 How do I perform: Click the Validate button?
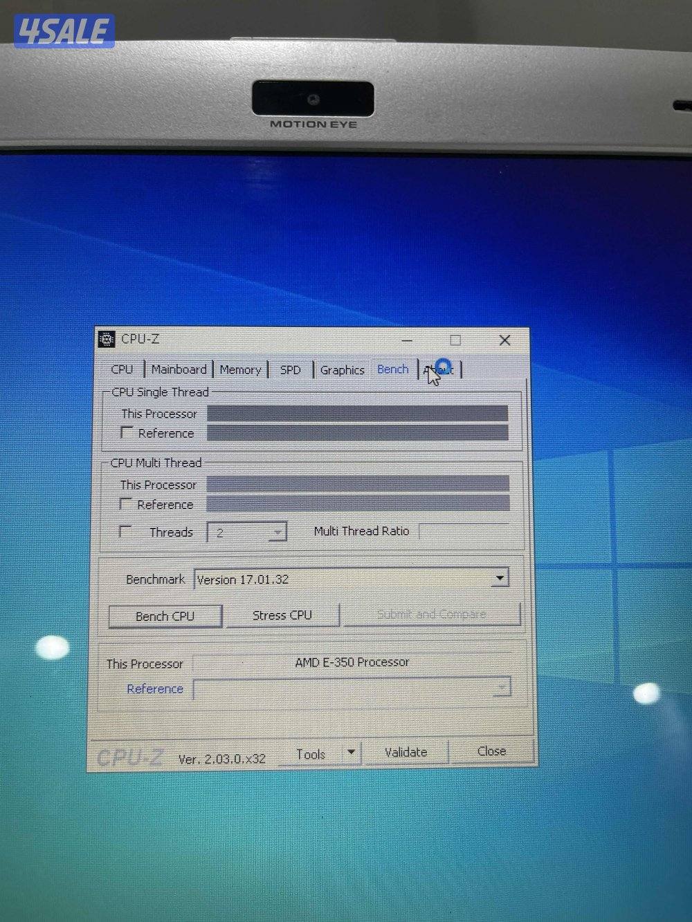[x=406, y=752]
